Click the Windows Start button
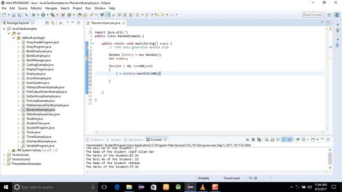Viewport: 342px width, 192px height. (6, 187)
